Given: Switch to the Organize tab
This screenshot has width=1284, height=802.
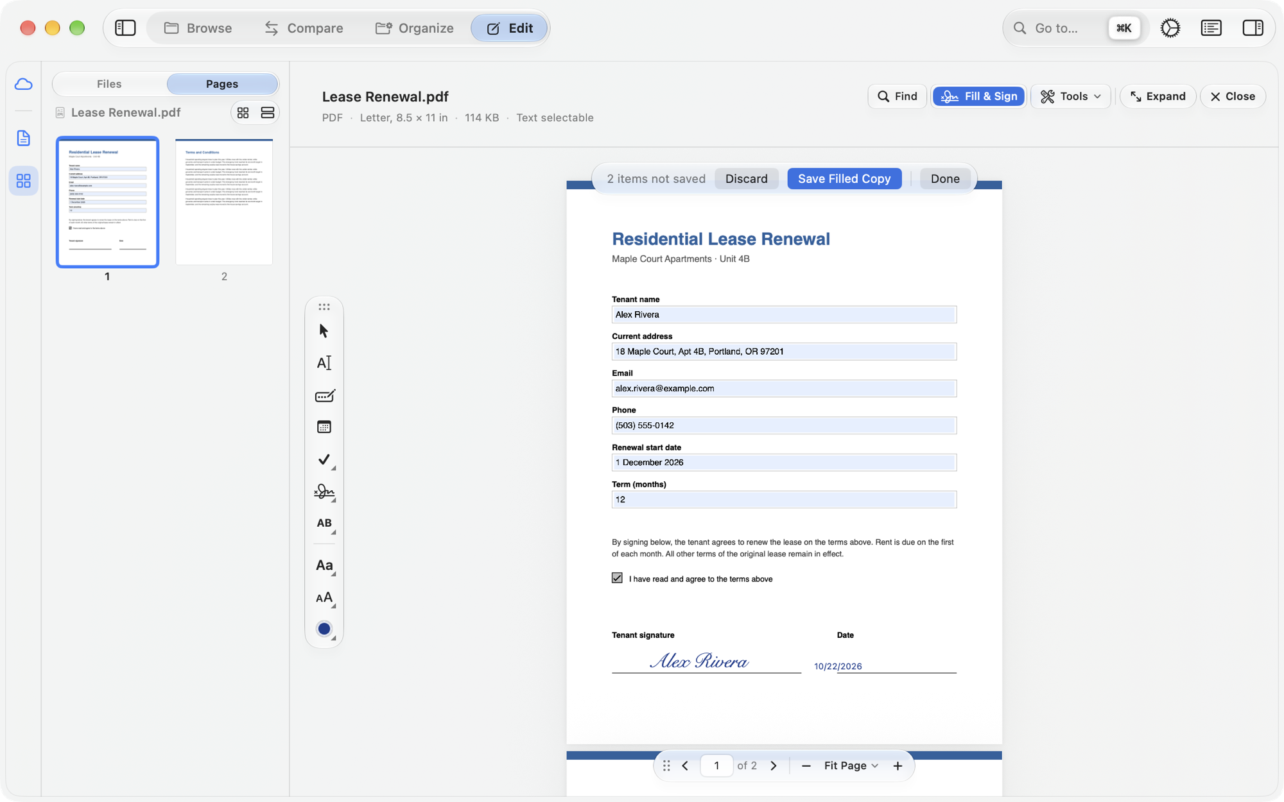Looking at the screenshot, I should pyautogui.click(x=415, y=28).
